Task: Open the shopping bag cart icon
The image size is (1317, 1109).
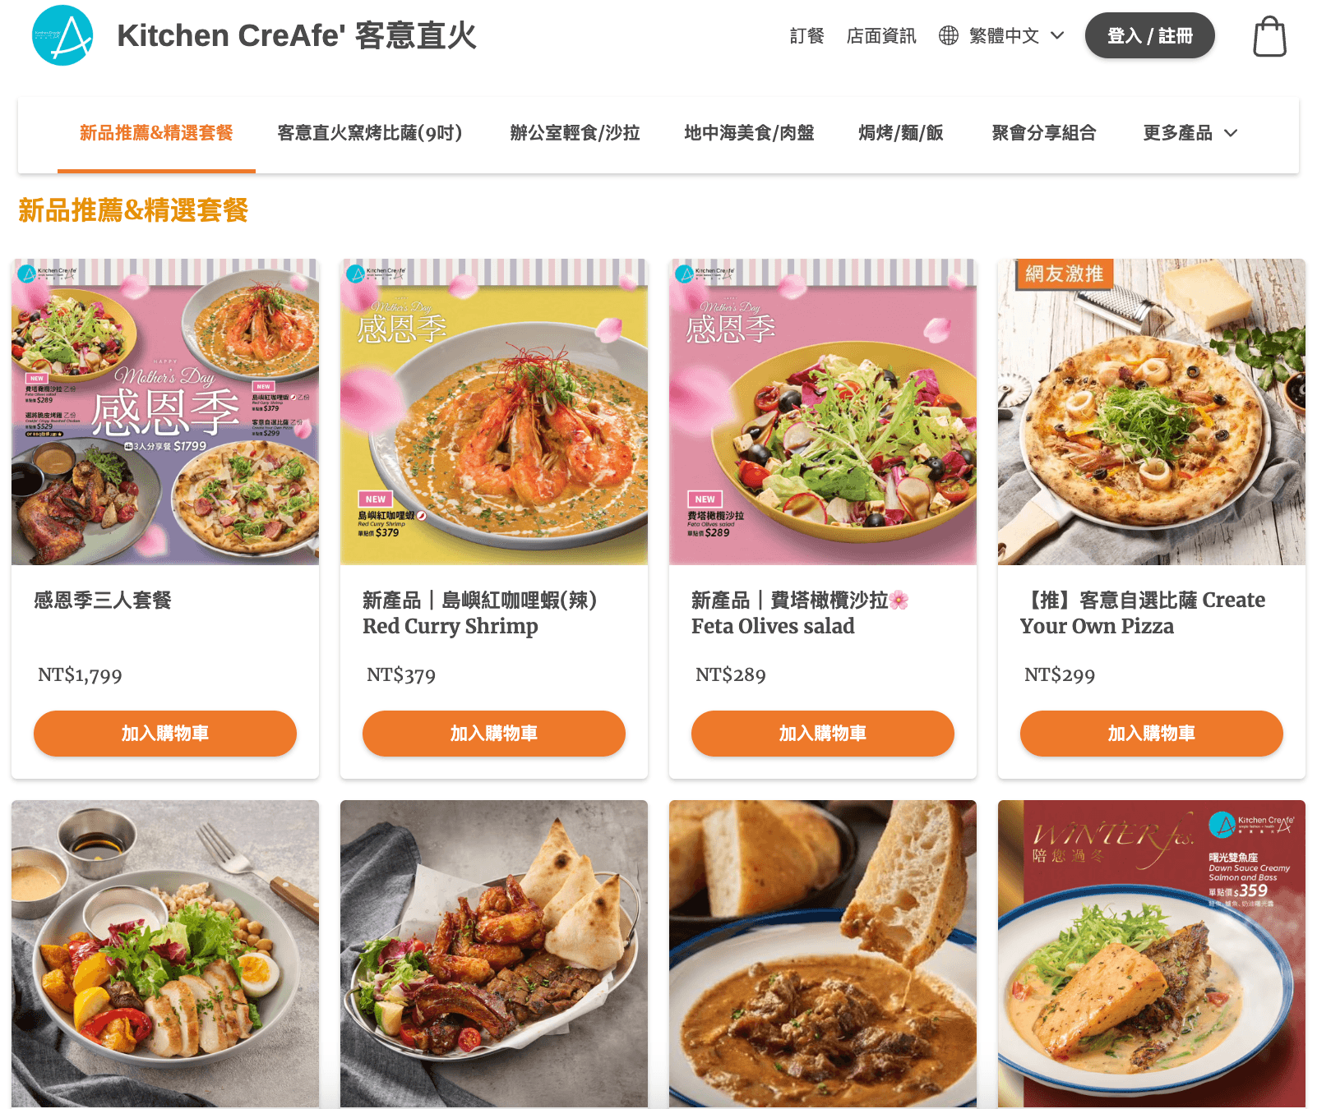Action: pyautogui.click(x=1269, y=36)
